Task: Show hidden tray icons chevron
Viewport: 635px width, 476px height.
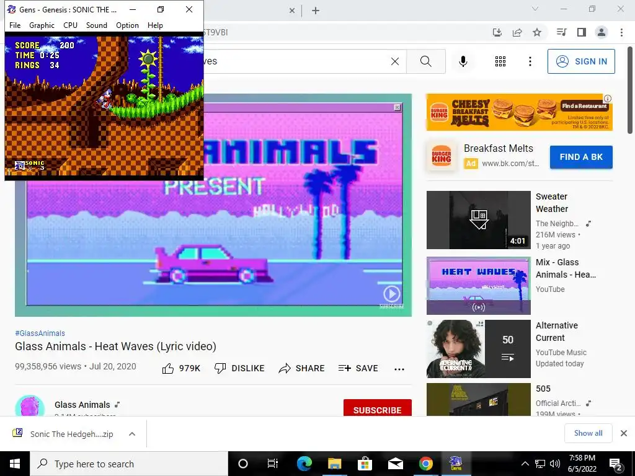Action: pos(525,464)
